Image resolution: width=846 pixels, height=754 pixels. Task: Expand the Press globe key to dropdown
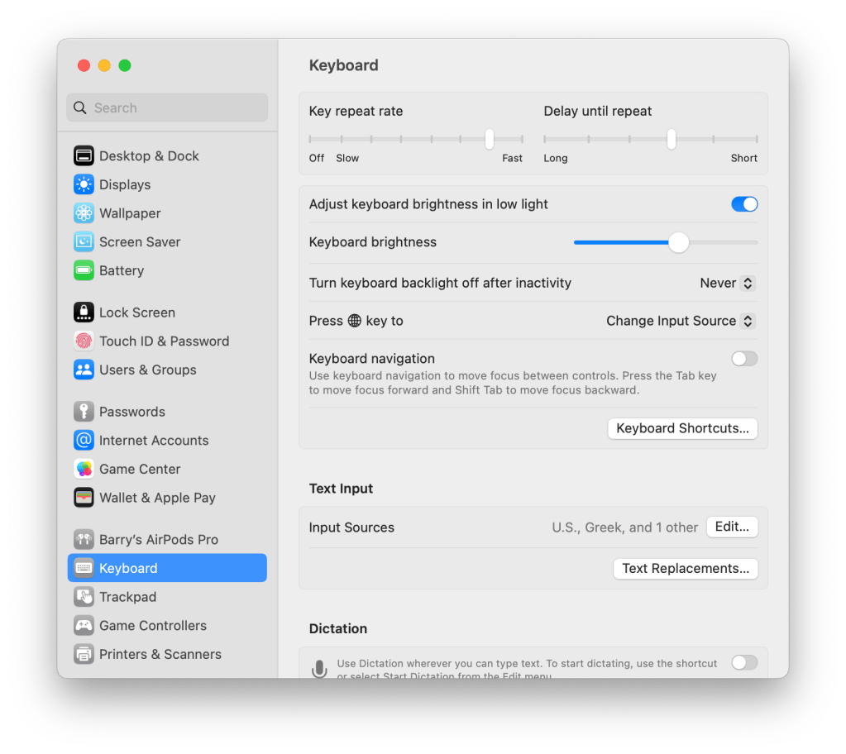pos(680,321)
